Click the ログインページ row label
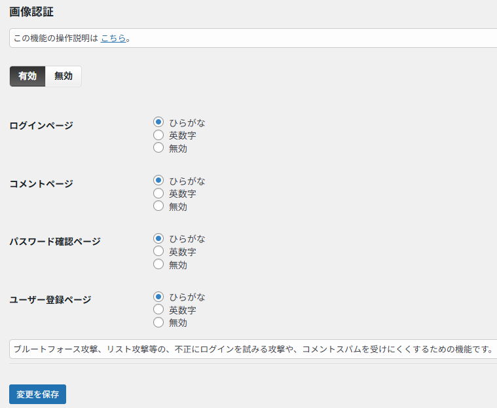 [x=41, y=125]
